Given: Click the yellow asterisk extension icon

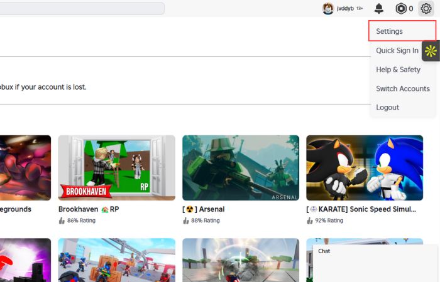Looking at the screenshot, I should [x=431, y=51].
